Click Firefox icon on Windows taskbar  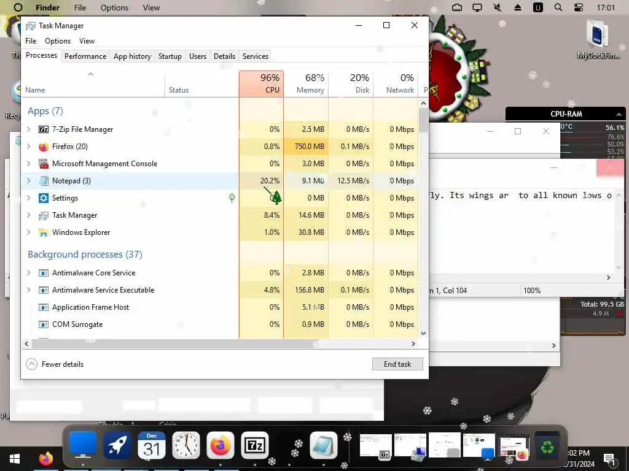[45, 459]
